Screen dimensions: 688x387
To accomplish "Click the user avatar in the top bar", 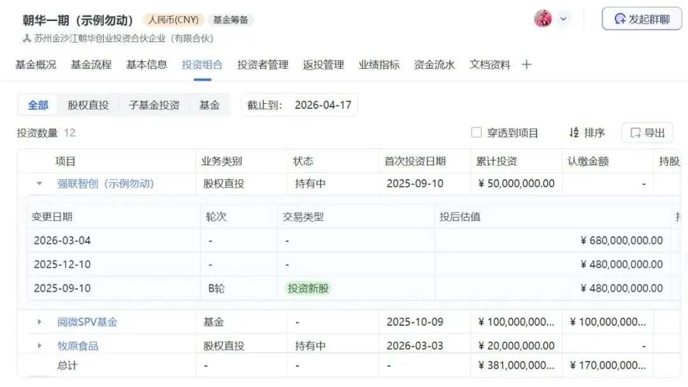I will coord(543,18).
